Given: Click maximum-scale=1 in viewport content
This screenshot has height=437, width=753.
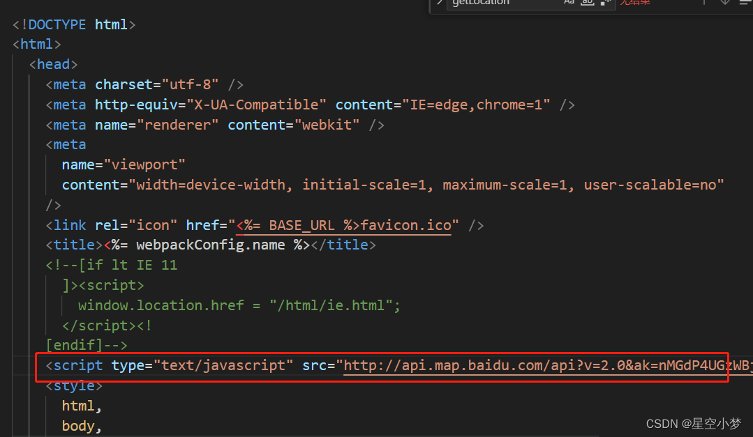Looking at the screenshot, I should click(505, 185).
